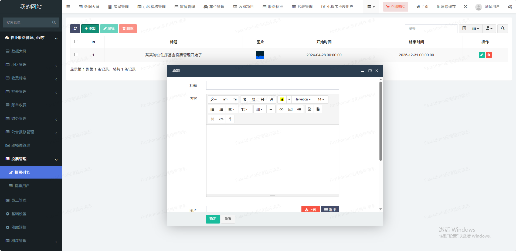Screen dimensions: 516x251
Task: Open code view with the </> icon
Action: pyautogui.click(x=221, y=119)
